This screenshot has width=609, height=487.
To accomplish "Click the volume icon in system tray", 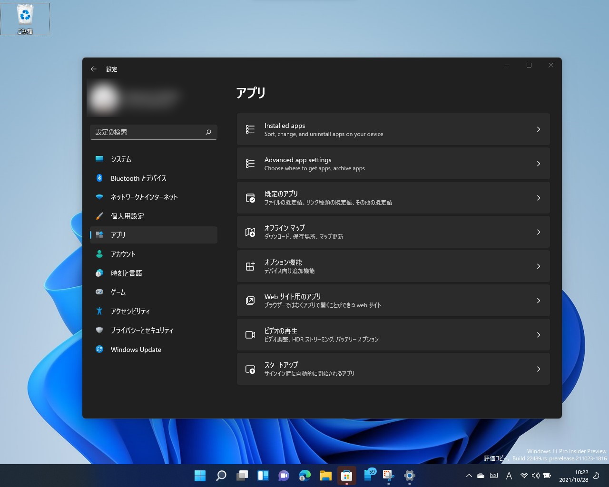I will tap(536, 476).
